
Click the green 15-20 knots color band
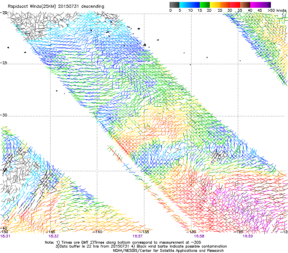(205, 5)
